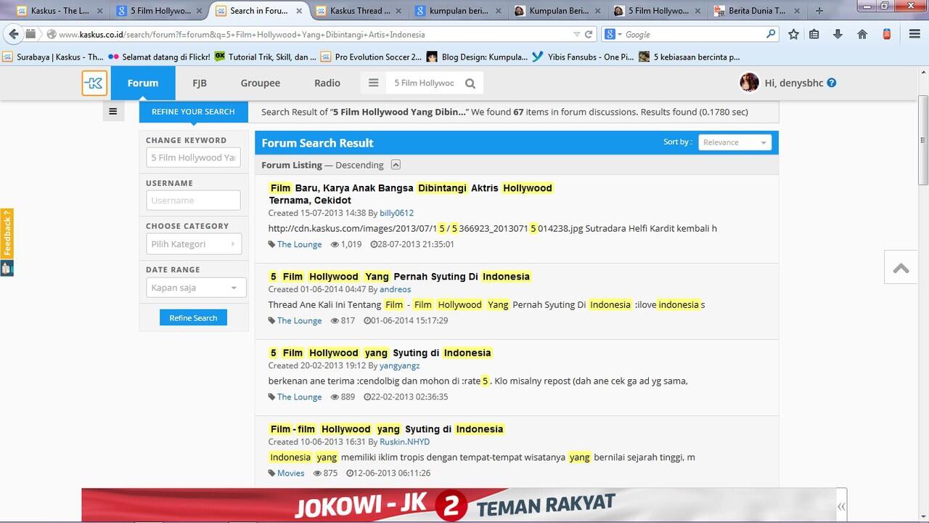Open The Lounge tag under billy0612's thread
Screen dimensions: 929x523
click(299, 244)
